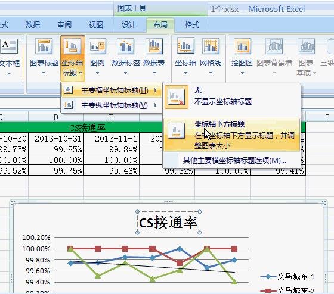Switch to the 布局 chart tools tab

pos(160,25)
